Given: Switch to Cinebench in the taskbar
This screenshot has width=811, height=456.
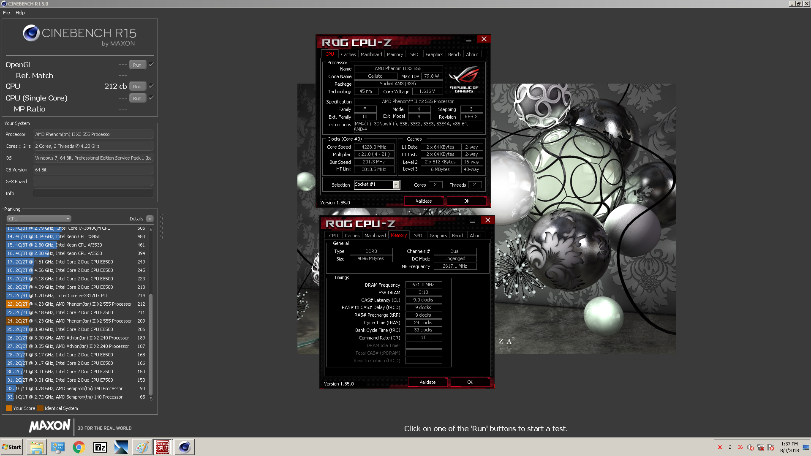Looking at the screenshot, I should coord(184,447).
